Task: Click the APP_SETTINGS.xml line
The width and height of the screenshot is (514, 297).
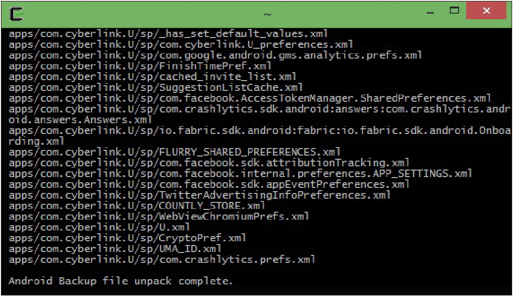Action: pyautogui.click(x=241, y=174)
